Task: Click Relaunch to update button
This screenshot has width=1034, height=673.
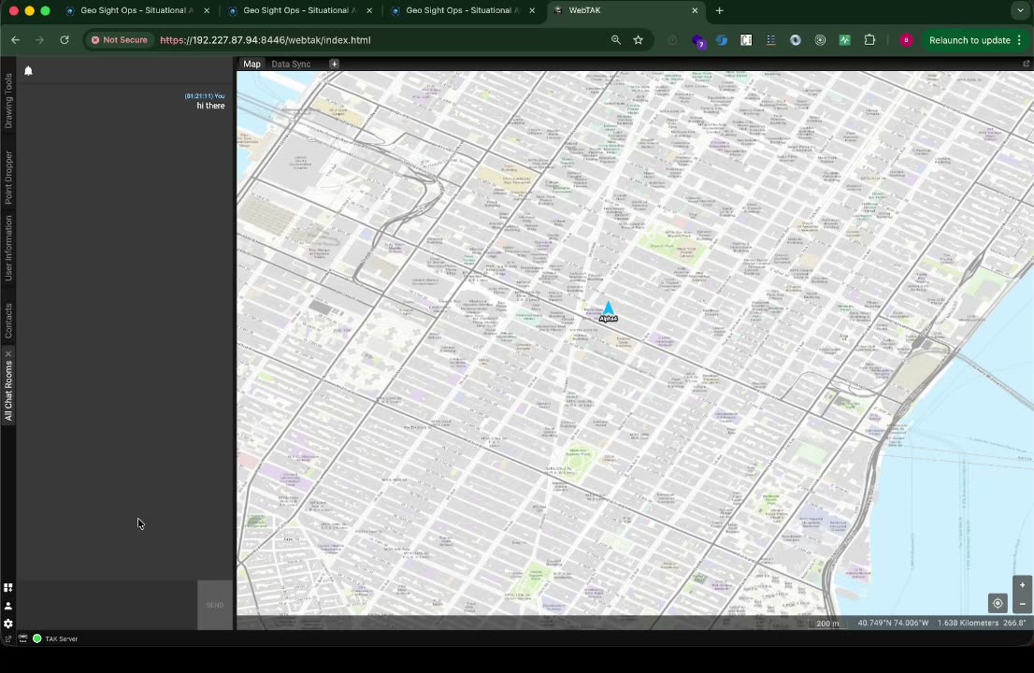Action: tap(969, 40)
